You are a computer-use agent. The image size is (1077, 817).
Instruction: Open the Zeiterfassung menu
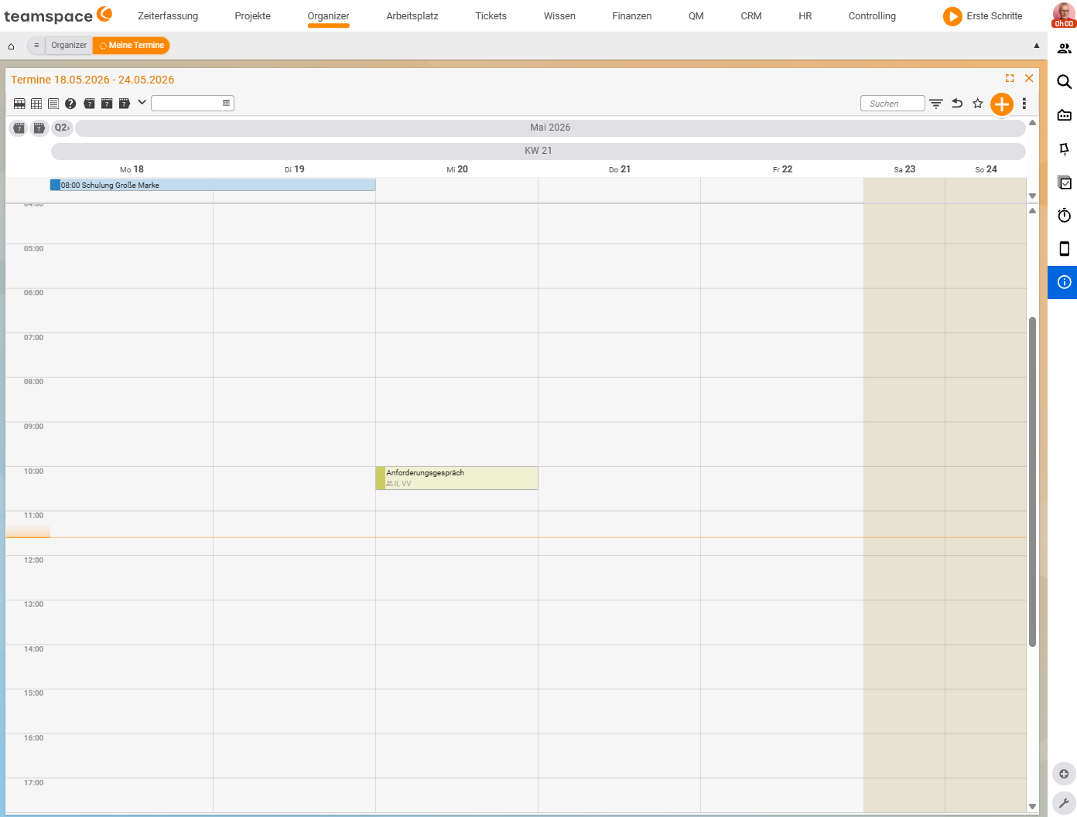[x=168, y=15]
